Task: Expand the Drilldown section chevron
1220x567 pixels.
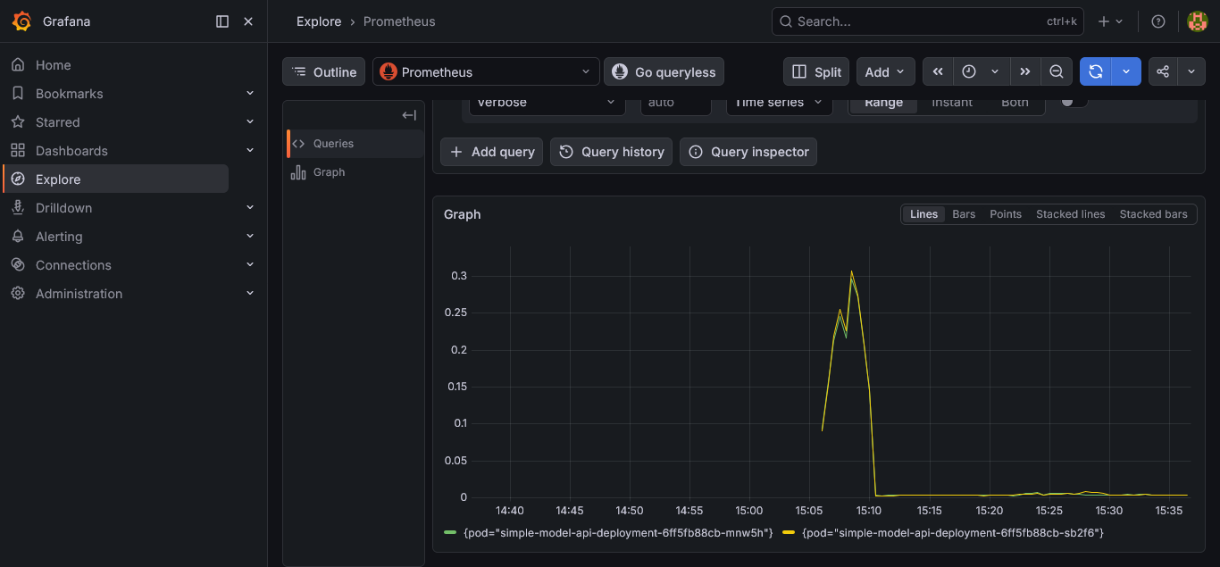Action: tap(250, 208)
